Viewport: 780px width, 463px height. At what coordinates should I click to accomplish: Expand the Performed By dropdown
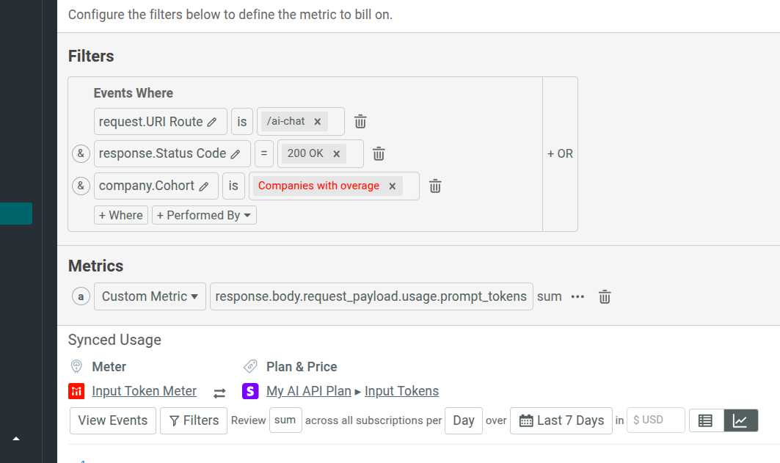click(x=204, y=215)
